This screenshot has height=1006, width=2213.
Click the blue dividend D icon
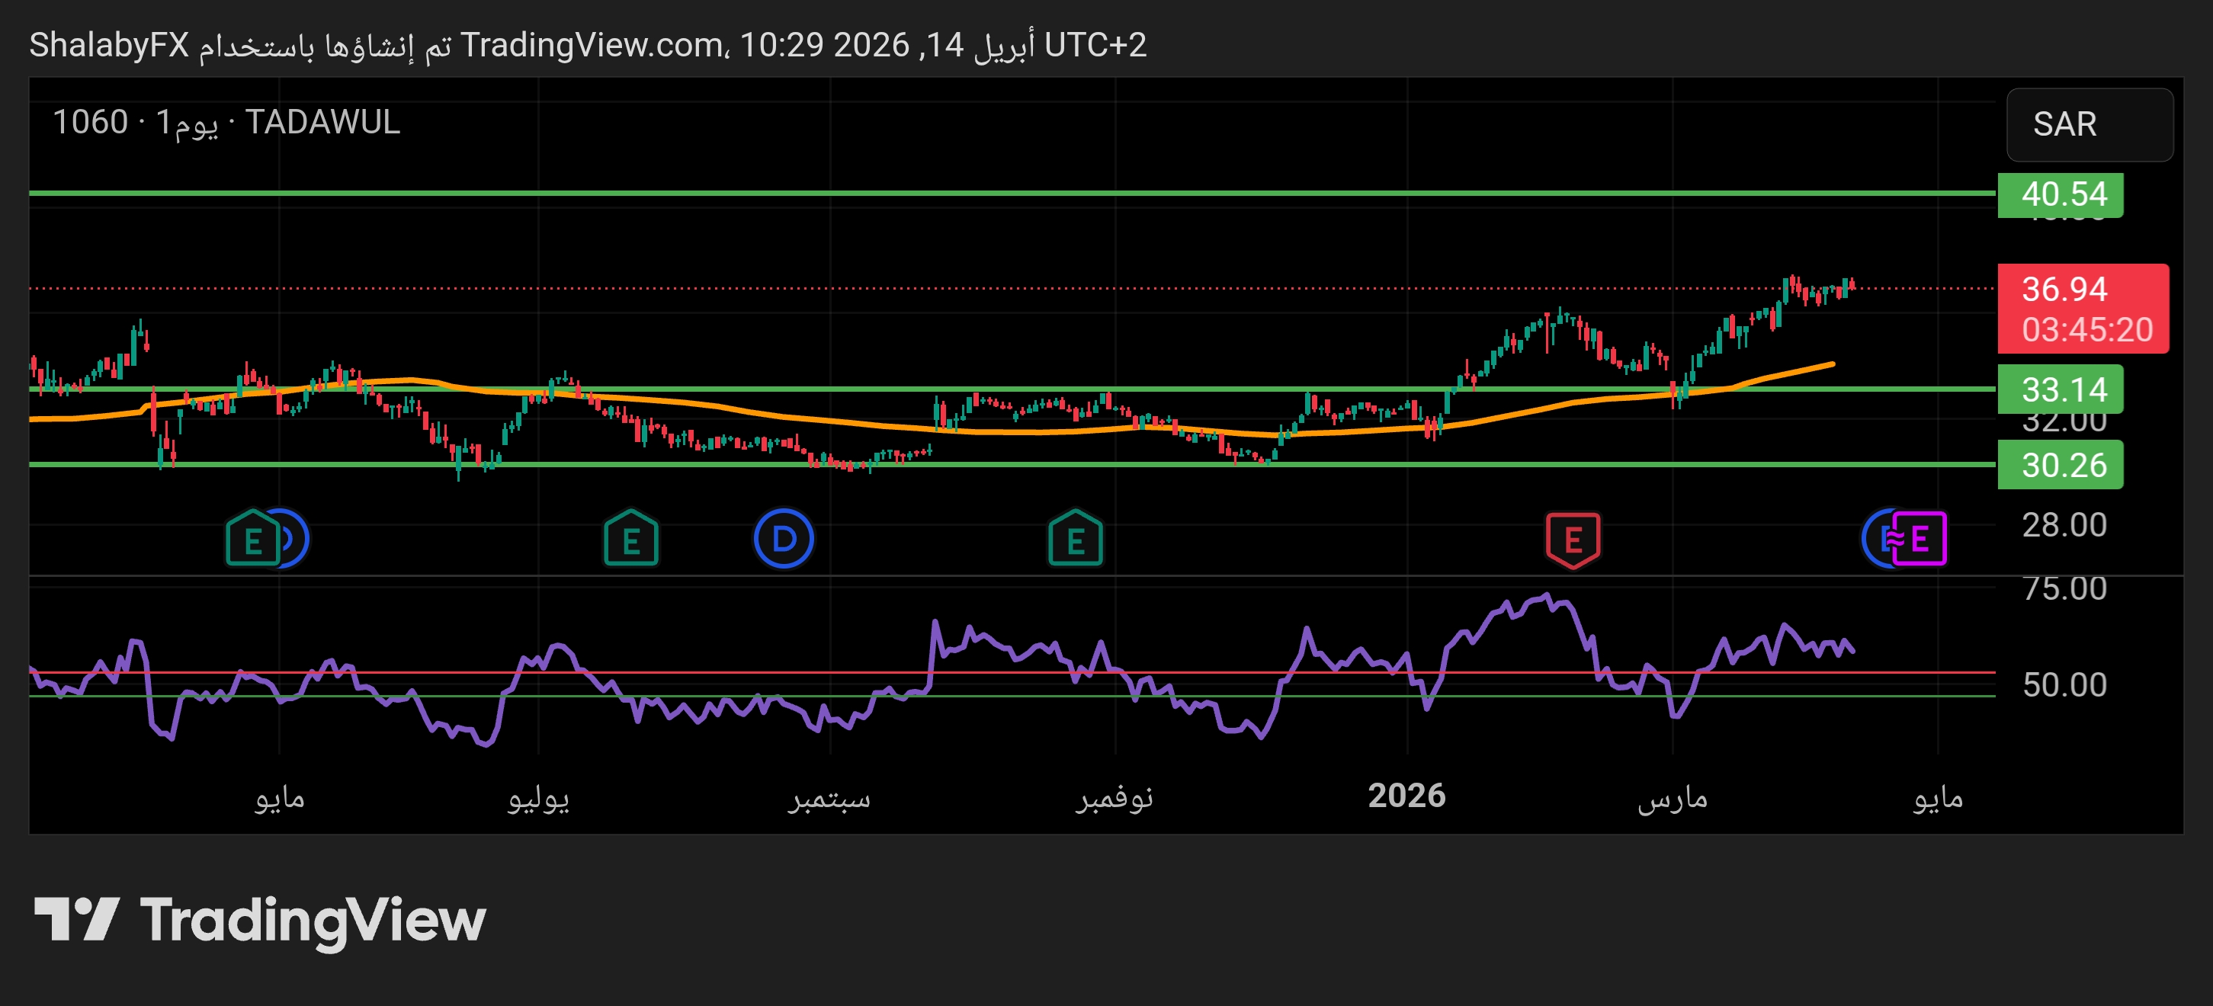tap(783, 540)
